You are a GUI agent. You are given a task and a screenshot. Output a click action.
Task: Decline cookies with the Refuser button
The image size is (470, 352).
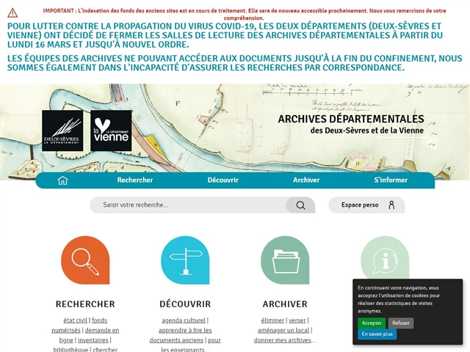(x=401, y=323)
